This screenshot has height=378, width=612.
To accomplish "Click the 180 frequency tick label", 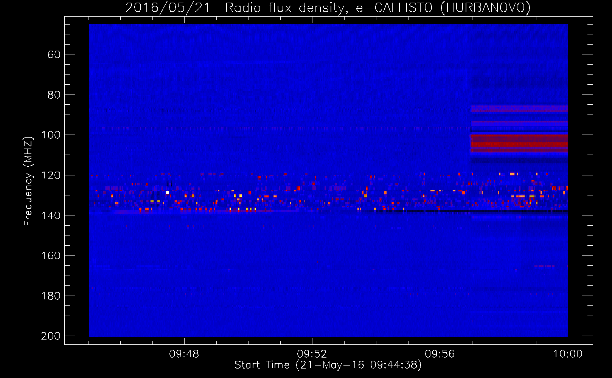I will (51, 296).
